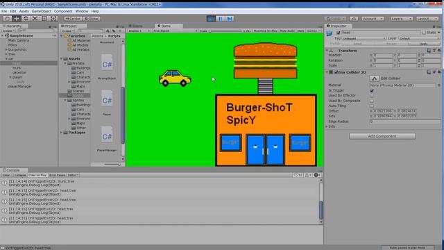The height and width of the screenshot is (250, 444).
Task: Toggle GameObject active checkbox in Inspector
Action: click(x=338, y=33)
